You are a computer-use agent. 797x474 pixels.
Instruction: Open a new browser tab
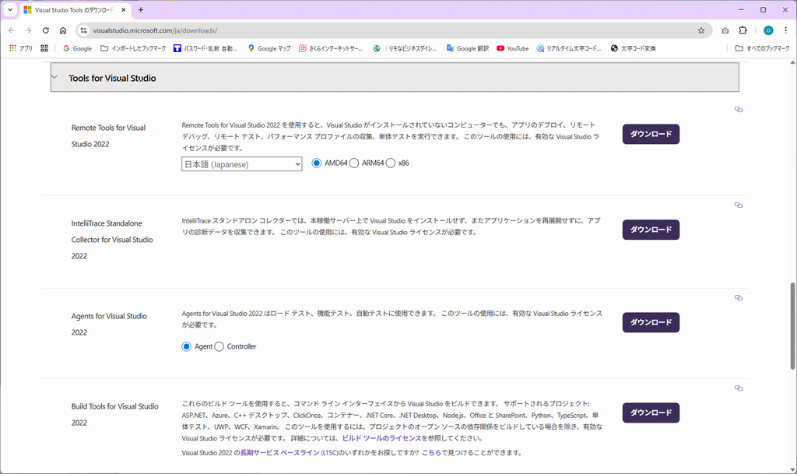click(141, 10)
